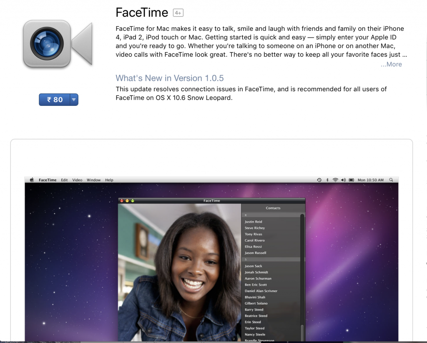Click the Spotlight search magnifier icon

(391, 180)
